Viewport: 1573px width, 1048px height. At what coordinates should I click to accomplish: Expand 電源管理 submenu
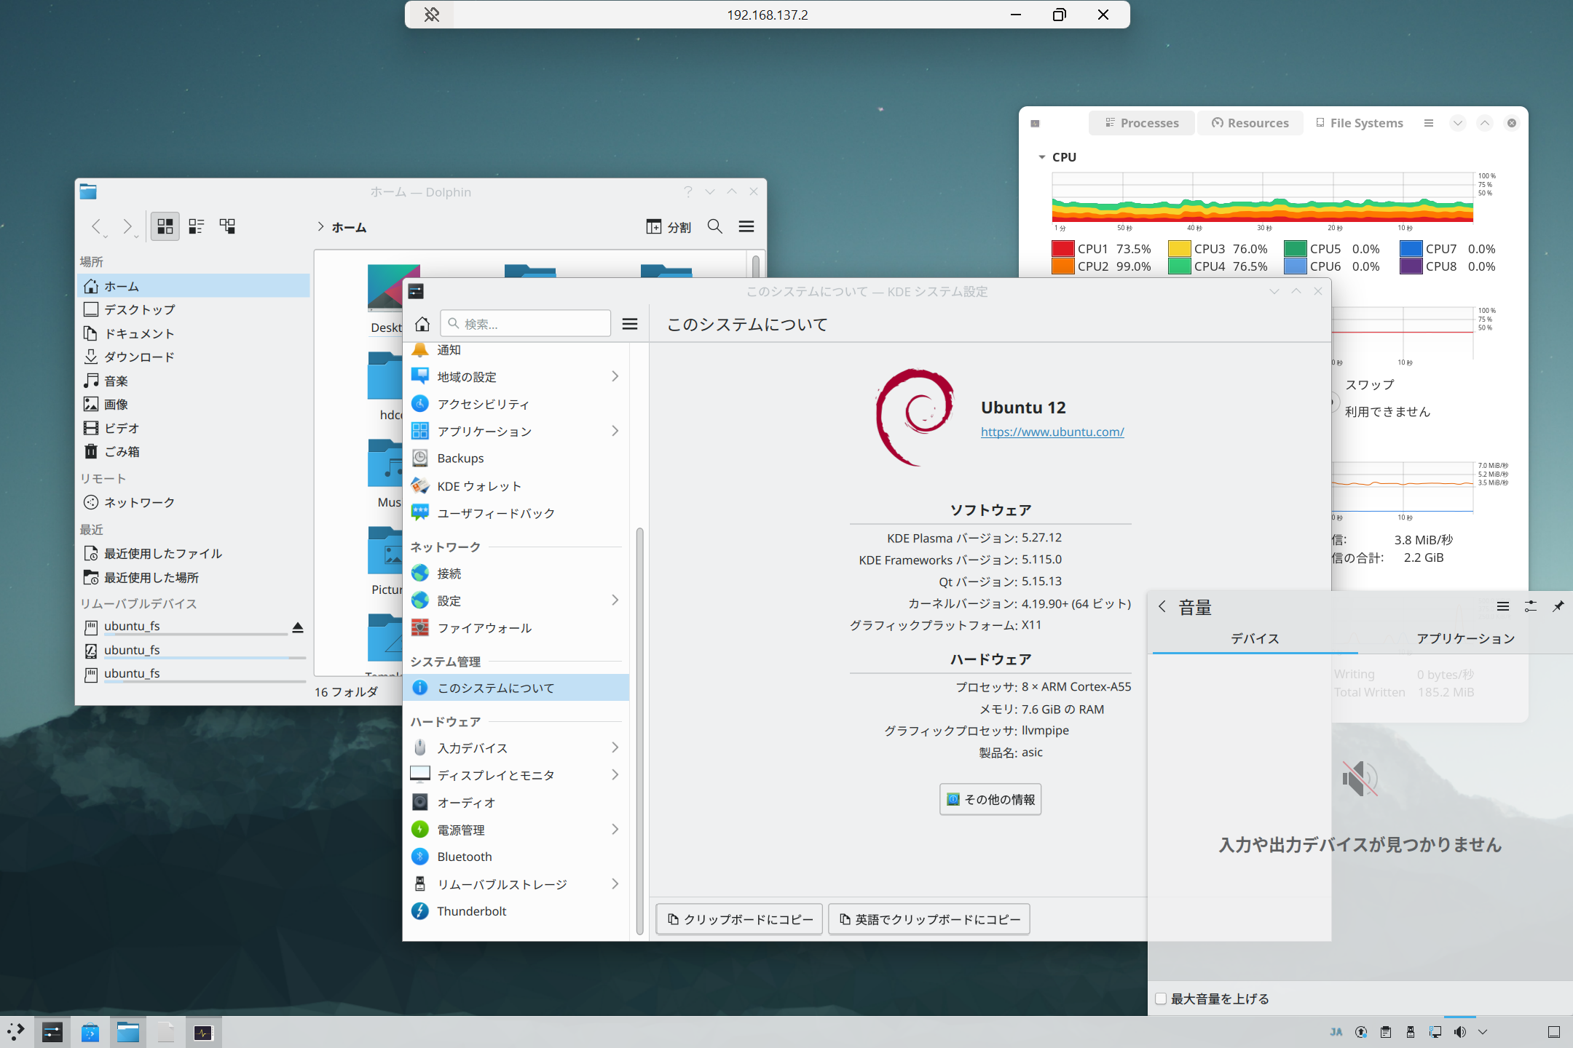[615, 830]
